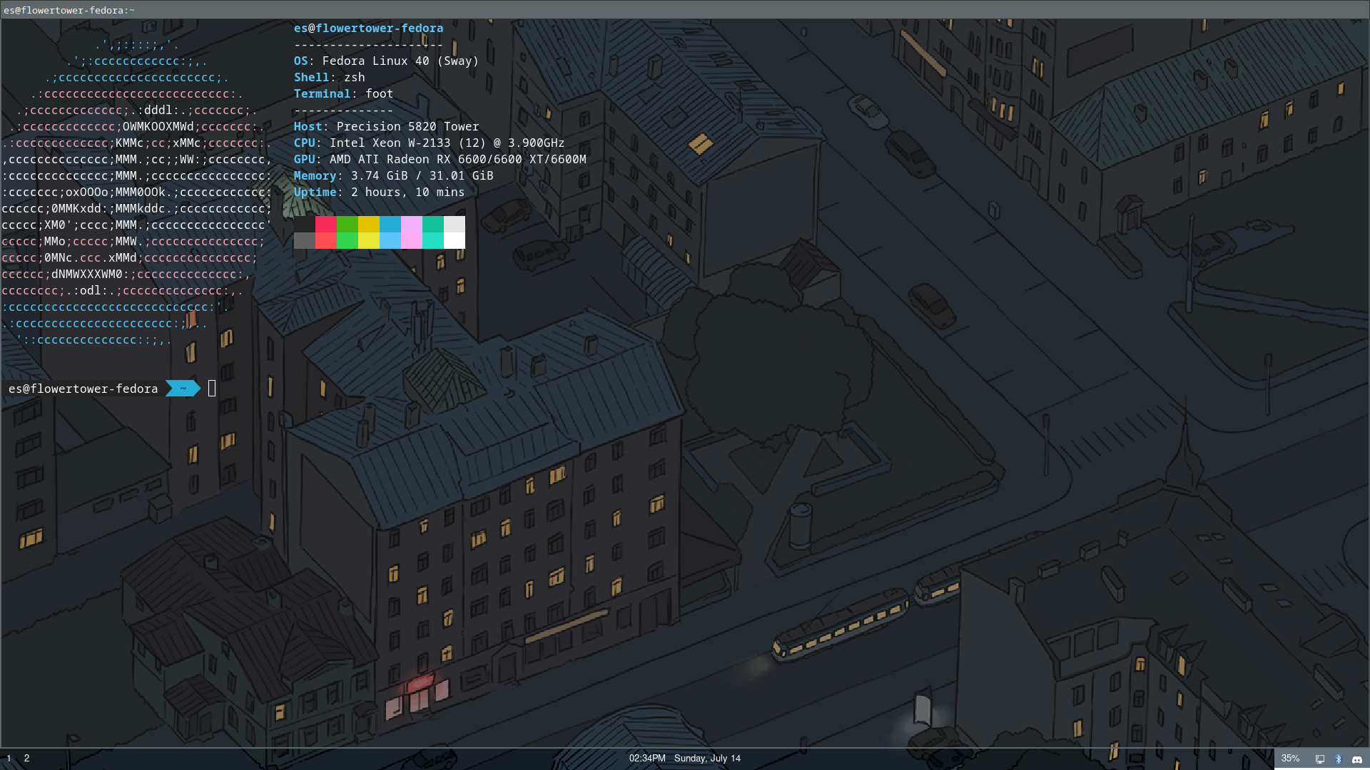This screenshot has height=770, width=1370.
Task: Open the Discord tray icon
Action: [x=1357, y=759]
